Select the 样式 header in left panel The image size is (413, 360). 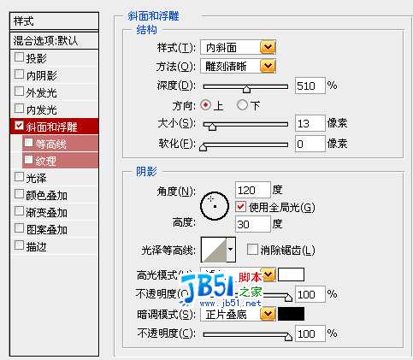click(54, 21)
